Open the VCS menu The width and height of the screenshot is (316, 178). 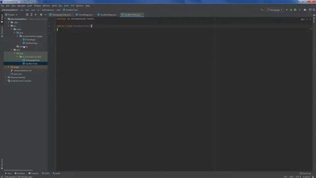click(x=73, y=5)
